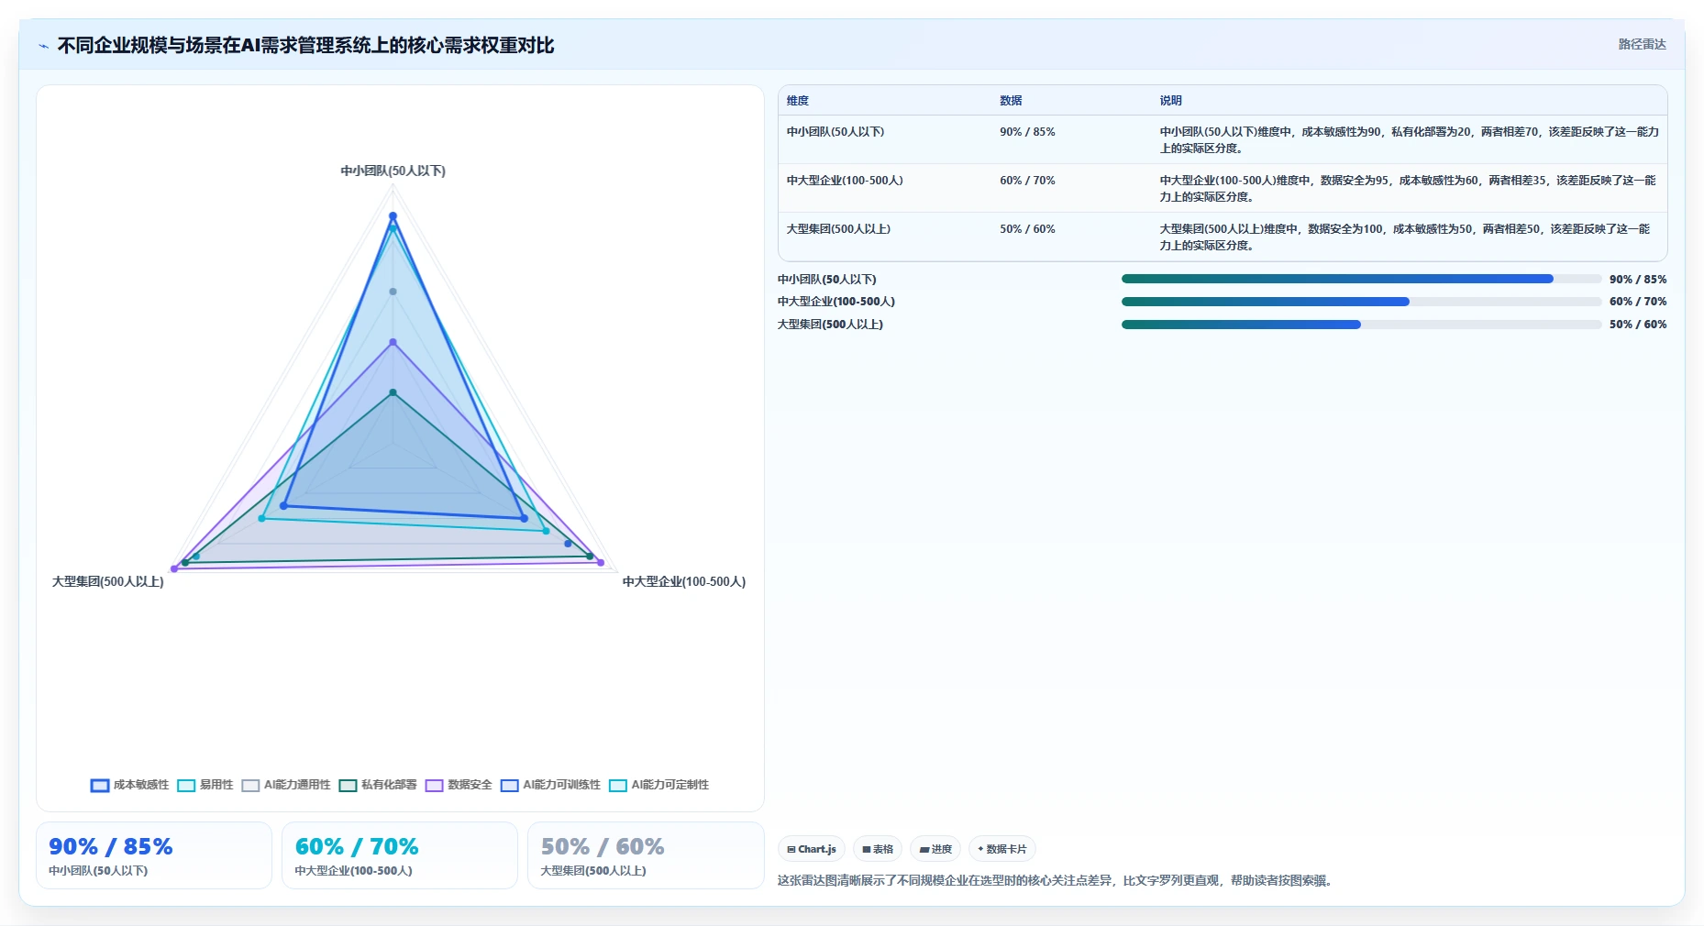
Task: Click the radar axis label 中小团队(50人以下)
Action: 393,171
